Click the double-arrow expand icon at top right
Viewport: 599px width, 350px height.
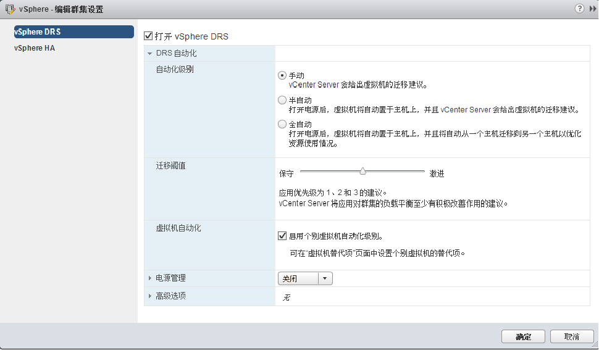[592, 9]
